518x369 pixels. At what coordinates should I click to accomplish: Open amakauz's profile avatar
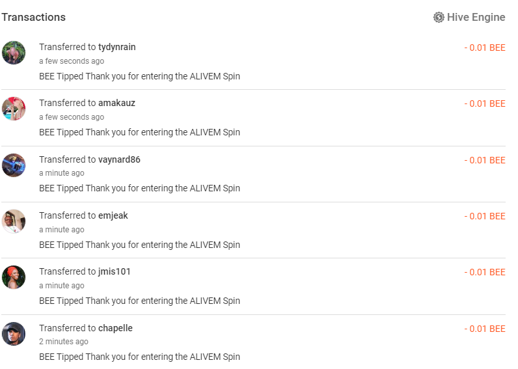point(14,109)
